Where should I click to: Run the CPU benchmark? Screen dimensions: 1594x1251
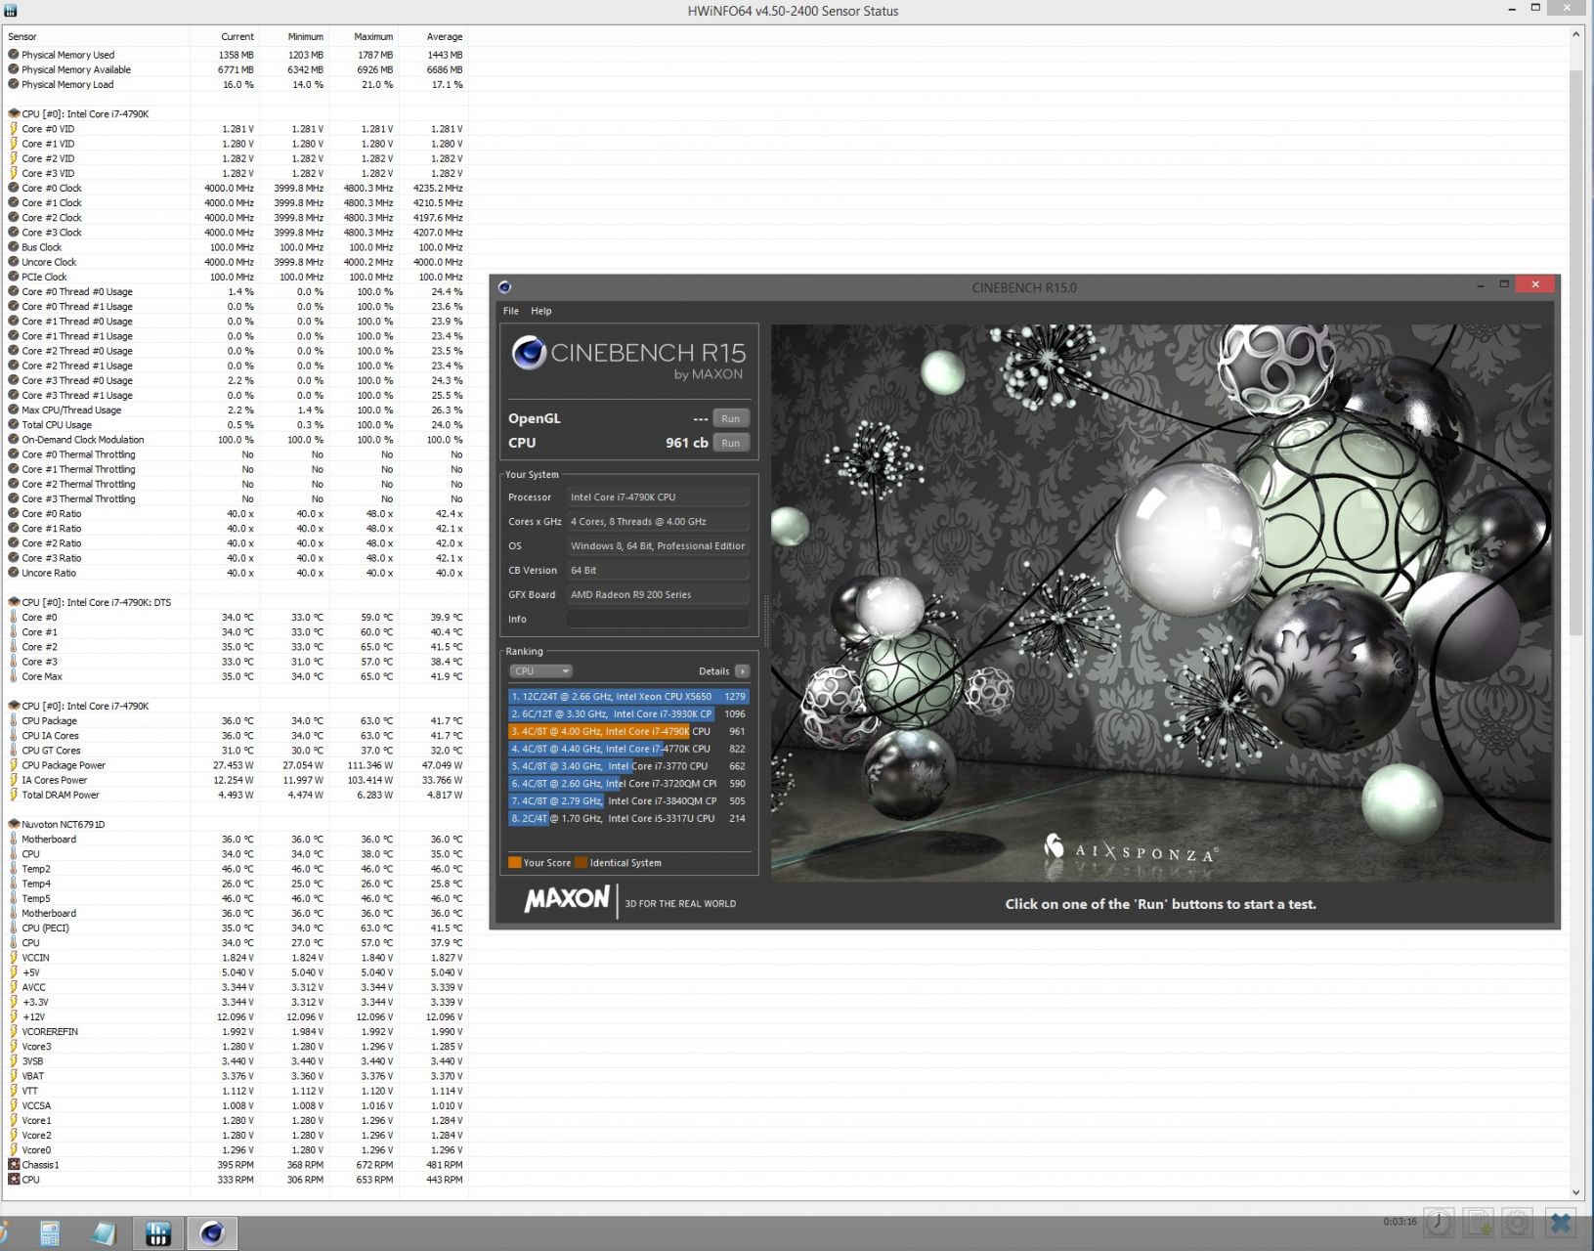coord(730,443)
